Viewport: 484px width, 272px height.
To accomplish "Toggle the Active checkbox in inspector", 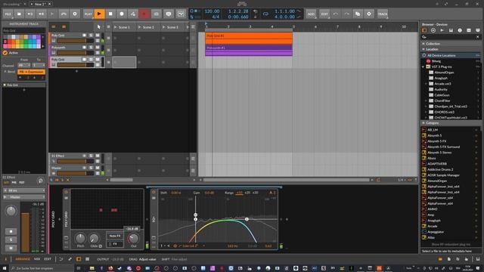I will point(5,53).
